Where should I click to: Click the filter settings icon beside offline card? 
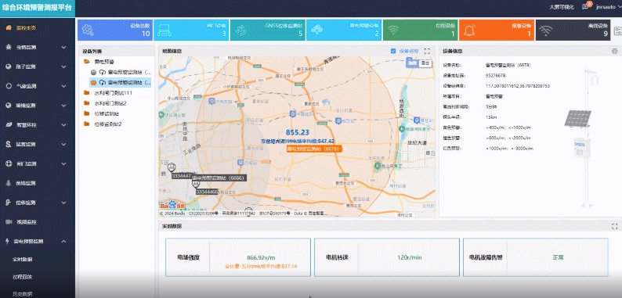[618, 31]
